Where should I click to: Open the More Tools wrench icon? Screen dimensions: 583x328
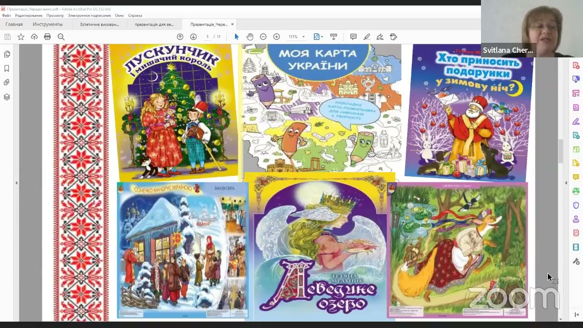coord(576,261)
